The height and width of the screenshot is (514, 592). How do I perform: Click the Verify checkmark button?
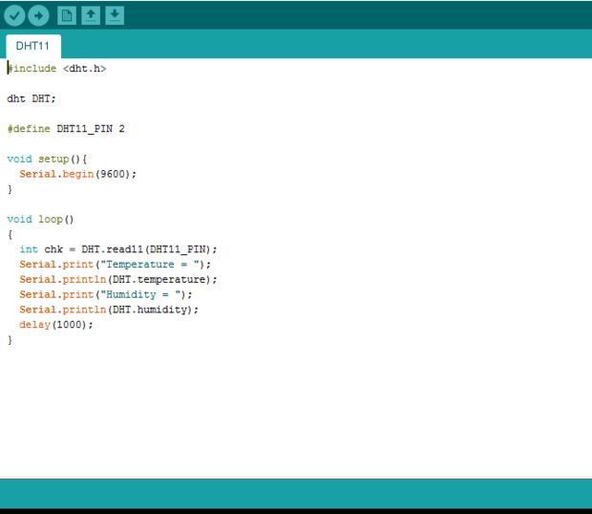pos(14,16)
